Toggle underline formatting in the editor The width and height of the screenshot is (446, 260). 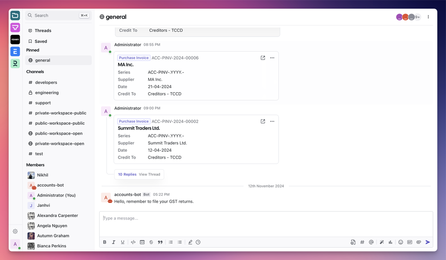(122, 242)
